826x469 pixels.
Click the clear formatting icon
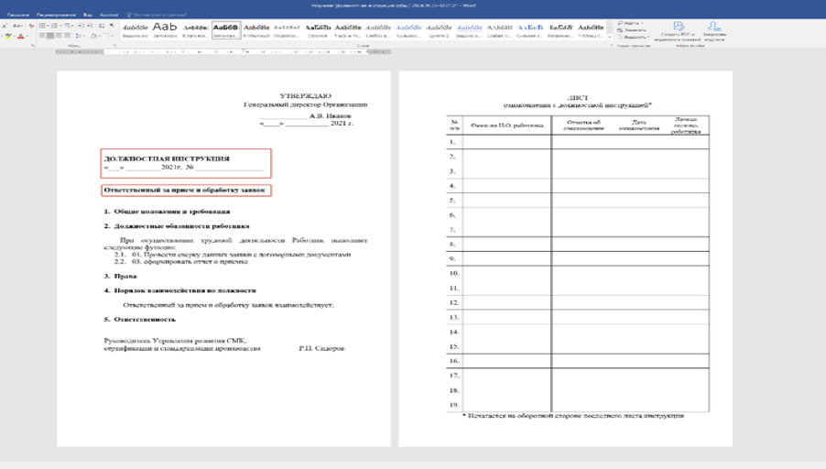pyautogui.click(x=30, y=27)
